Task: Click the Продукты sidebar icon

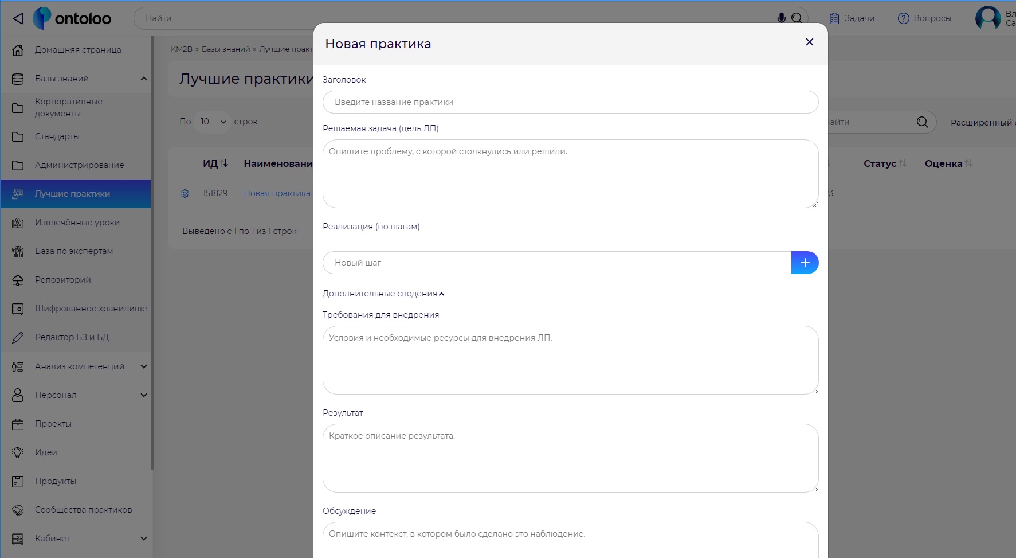Action: coord(18,481)
